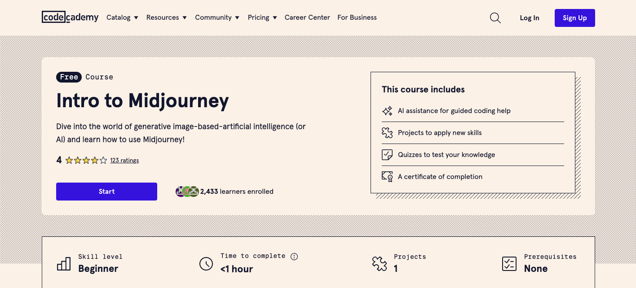The width and height of the screenshot is (636, 288).
Task: Open the info tooltip next to Time to complete
Action: [x=294, y=256]
